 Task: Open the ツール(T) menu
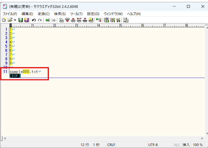click(x=76, y=14)
